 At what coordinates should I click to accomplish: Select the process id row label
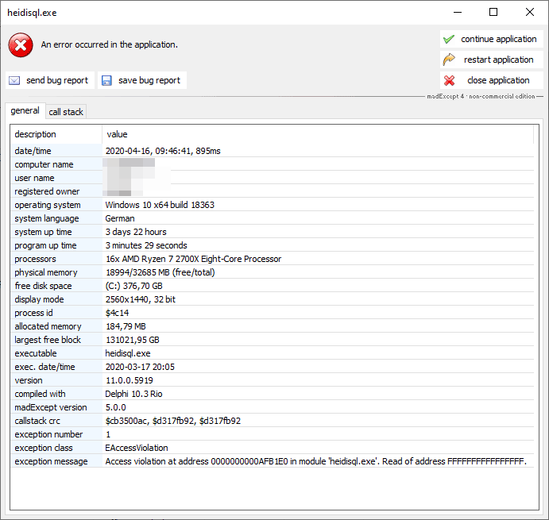tap(33, 313)
